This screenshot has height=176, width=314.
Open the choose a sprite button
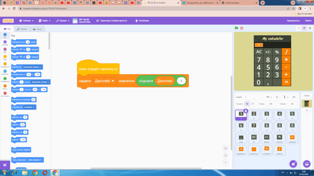click(293, 164)
